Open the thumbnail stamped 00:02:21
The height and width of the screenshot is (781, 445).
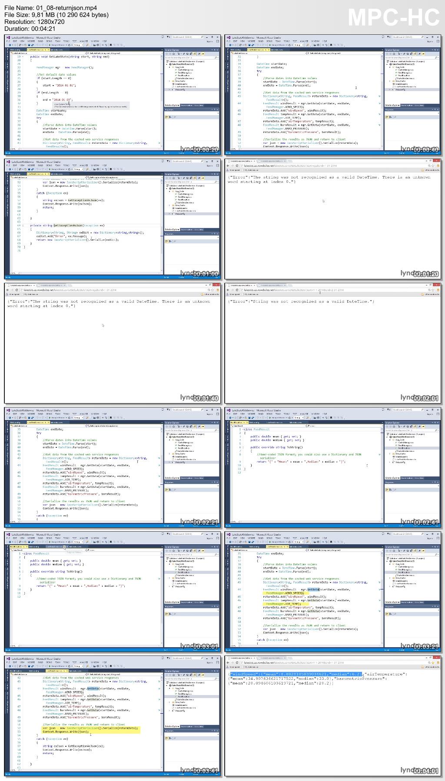click(113, 467)
